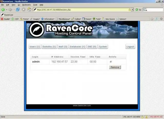The width and height of the screenshot is (164, 119).
Task: Click the 192.168.47.57 IP address cell
Action: coord(59,62)
